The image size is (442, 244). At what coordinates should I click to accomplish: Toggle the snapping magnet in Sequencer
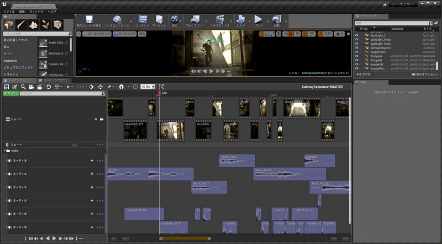(120, 87)
